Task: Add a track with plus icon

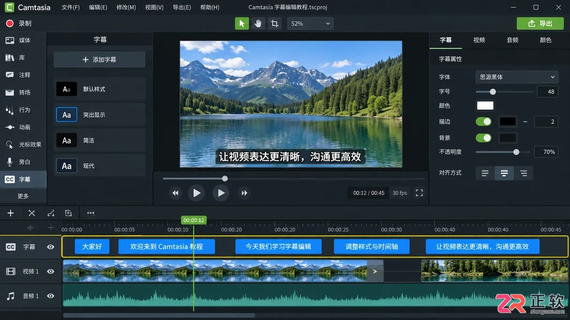Action: (11, 213)
